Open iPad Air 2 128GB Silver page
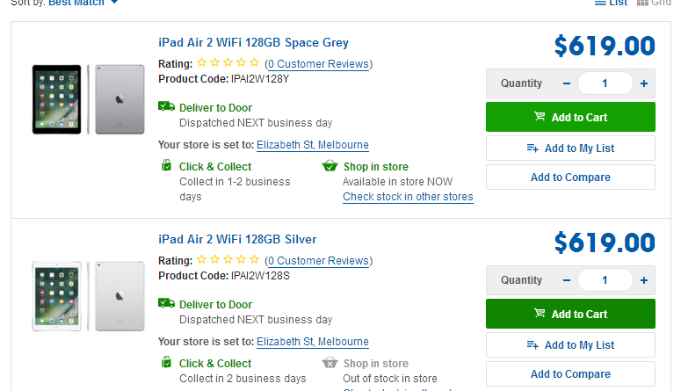The image size is (681, 391). tap(237, 239)
